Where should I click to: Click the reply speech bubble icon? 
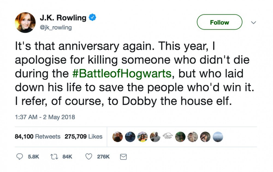click(x=20, y=157)
